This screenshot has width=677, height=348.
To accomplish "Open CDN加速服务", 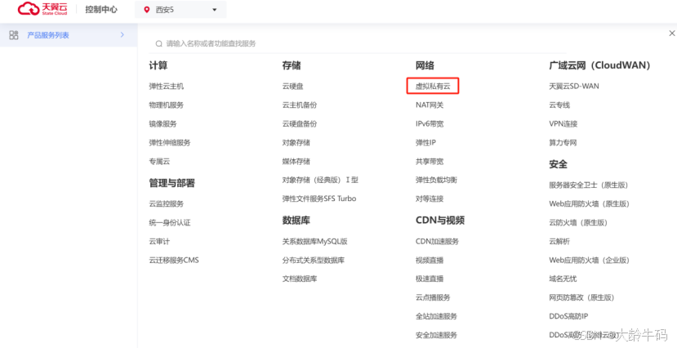I will pos(437,241).
